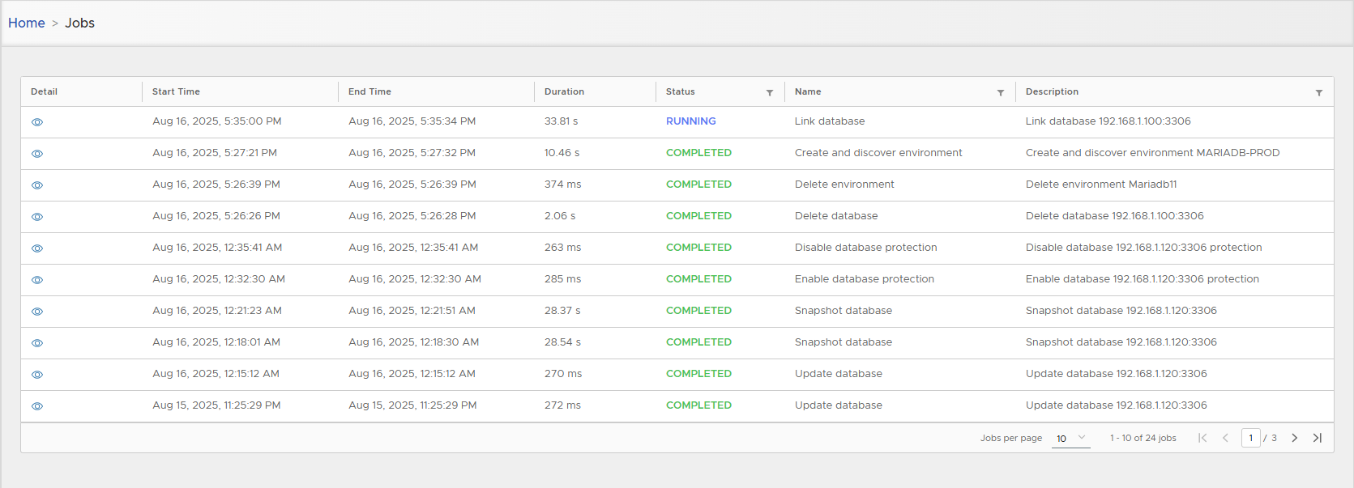Click the Home breadcrumb link
Image resolution: width=1354 pixels, height=488 pixels.
pos(27,23)
